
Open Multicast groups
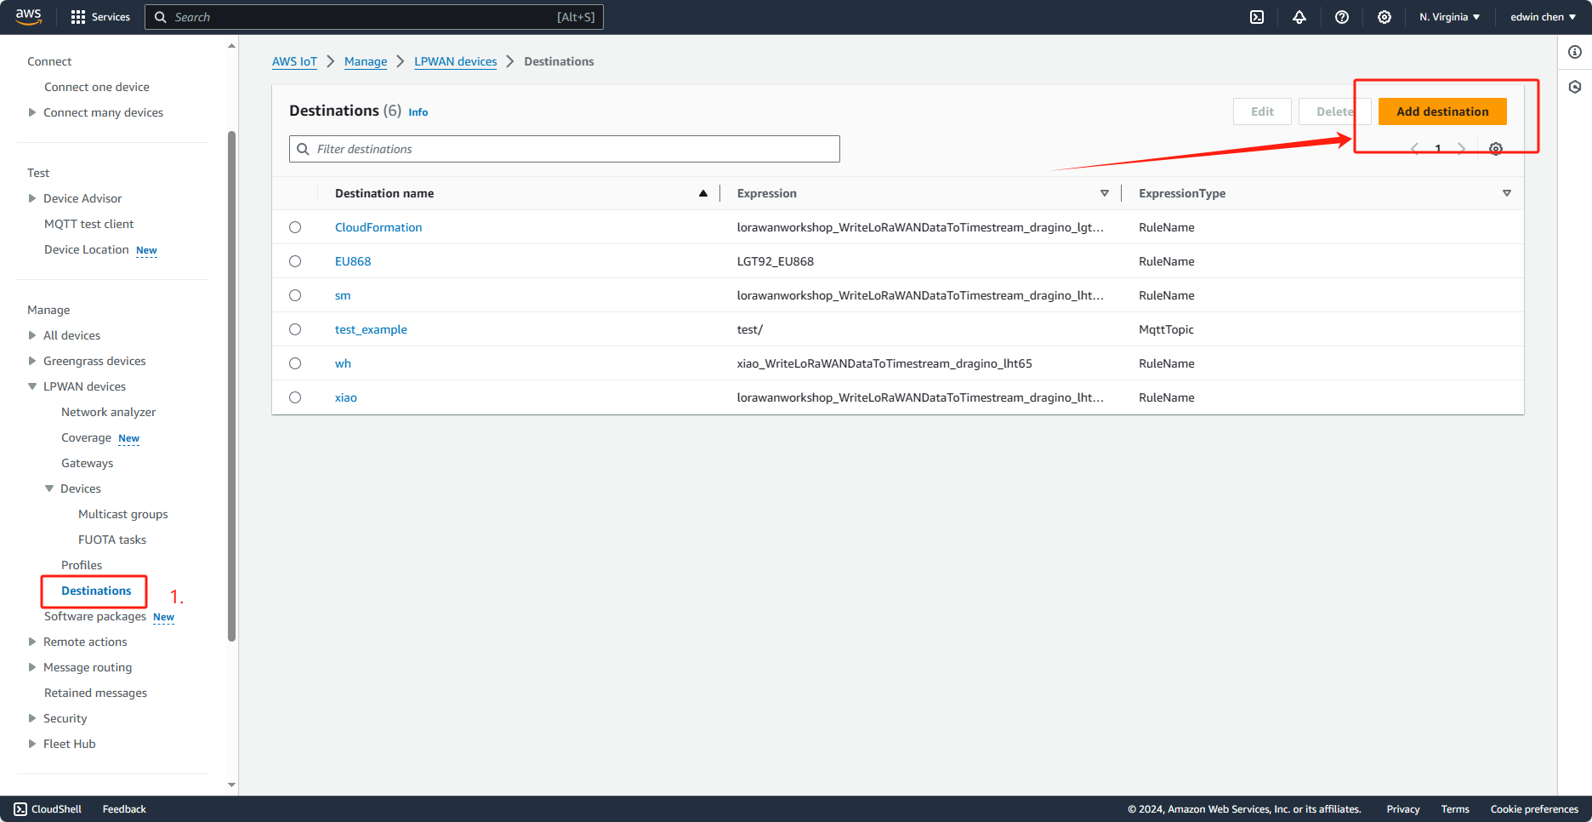[123, 514]
